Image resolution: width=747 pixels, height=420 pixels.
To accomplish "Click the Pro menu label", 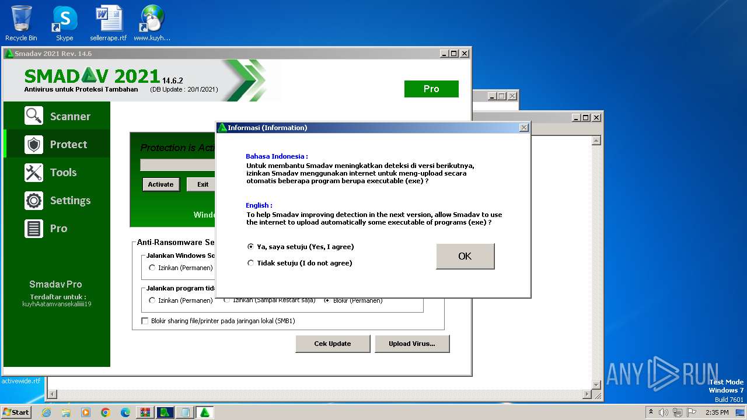I will pos(58,228).
